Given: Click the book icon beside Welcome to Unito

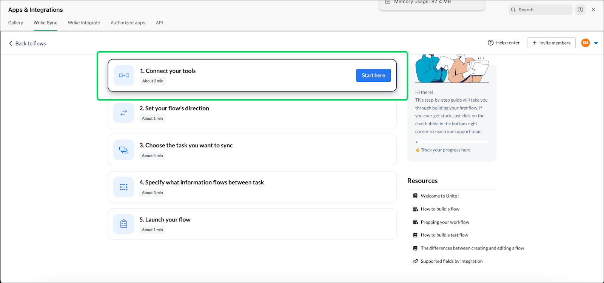Looking at the screenshot, I should click(415, 196).
